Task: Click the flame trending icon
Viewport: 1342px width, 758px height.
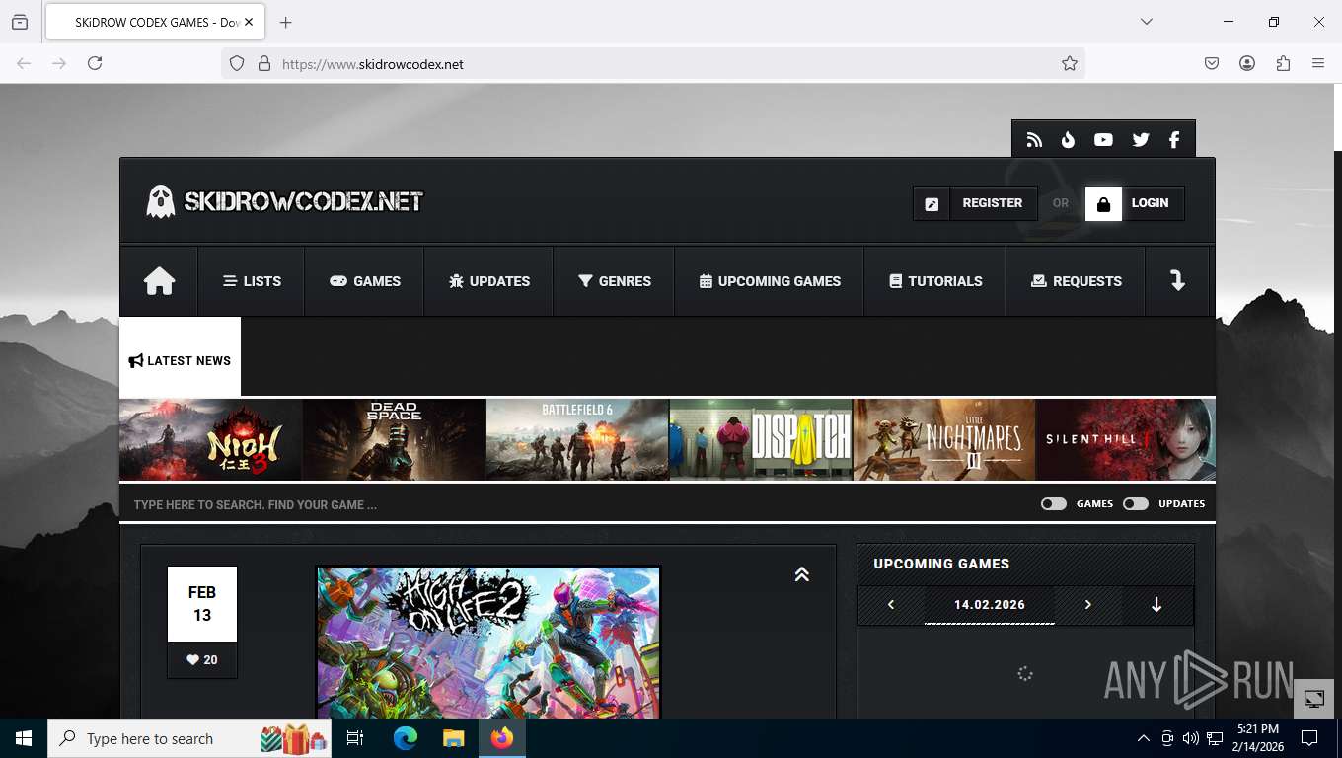Action: [1068, 140]
